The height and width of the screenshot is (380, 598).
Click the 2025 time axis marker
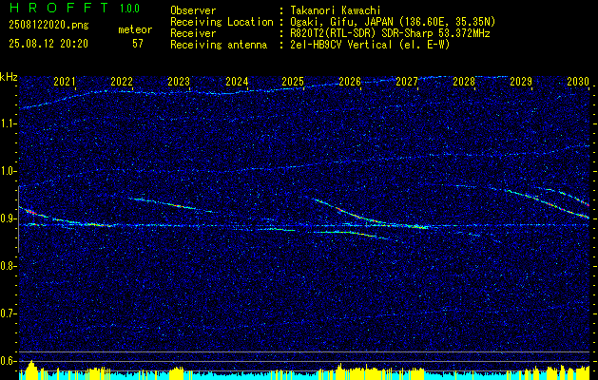click(x=293, y=81)
